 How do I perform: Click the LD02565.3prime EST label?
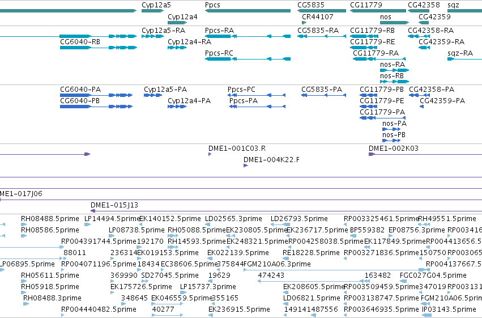point(233,219)
